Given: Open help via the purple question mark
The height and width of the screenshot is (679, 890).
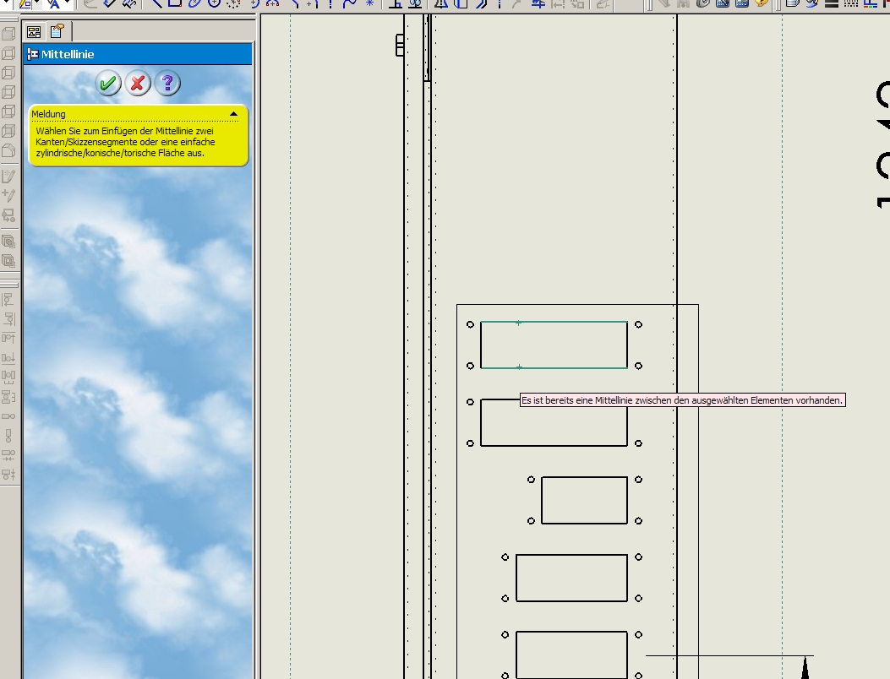Looking at the screenshot, I should pyautogui.click(x=167, y=83).
